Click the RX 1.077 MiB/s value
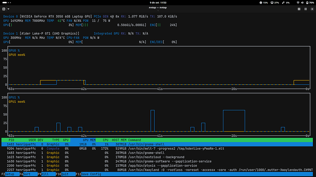The image size is (316, 177). click(x=138, y=17)
